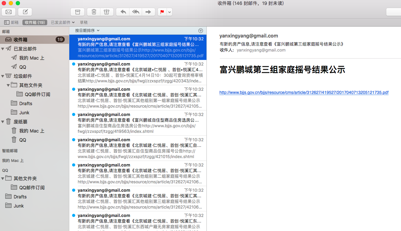Click the Archive icon in the toolbar

(x=77, y=12)
